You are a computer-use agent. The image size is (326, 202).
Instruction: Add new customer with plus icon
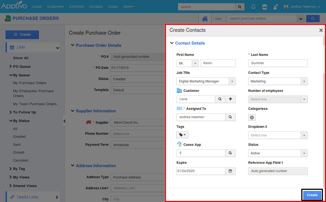point(230,99)
